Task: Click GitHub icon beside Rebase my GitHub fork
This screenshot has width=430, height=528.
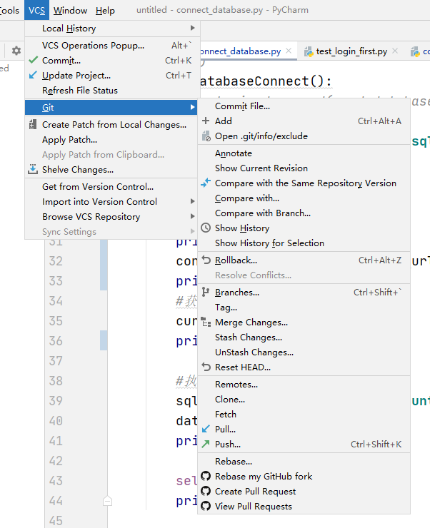Action: (206, 476)
